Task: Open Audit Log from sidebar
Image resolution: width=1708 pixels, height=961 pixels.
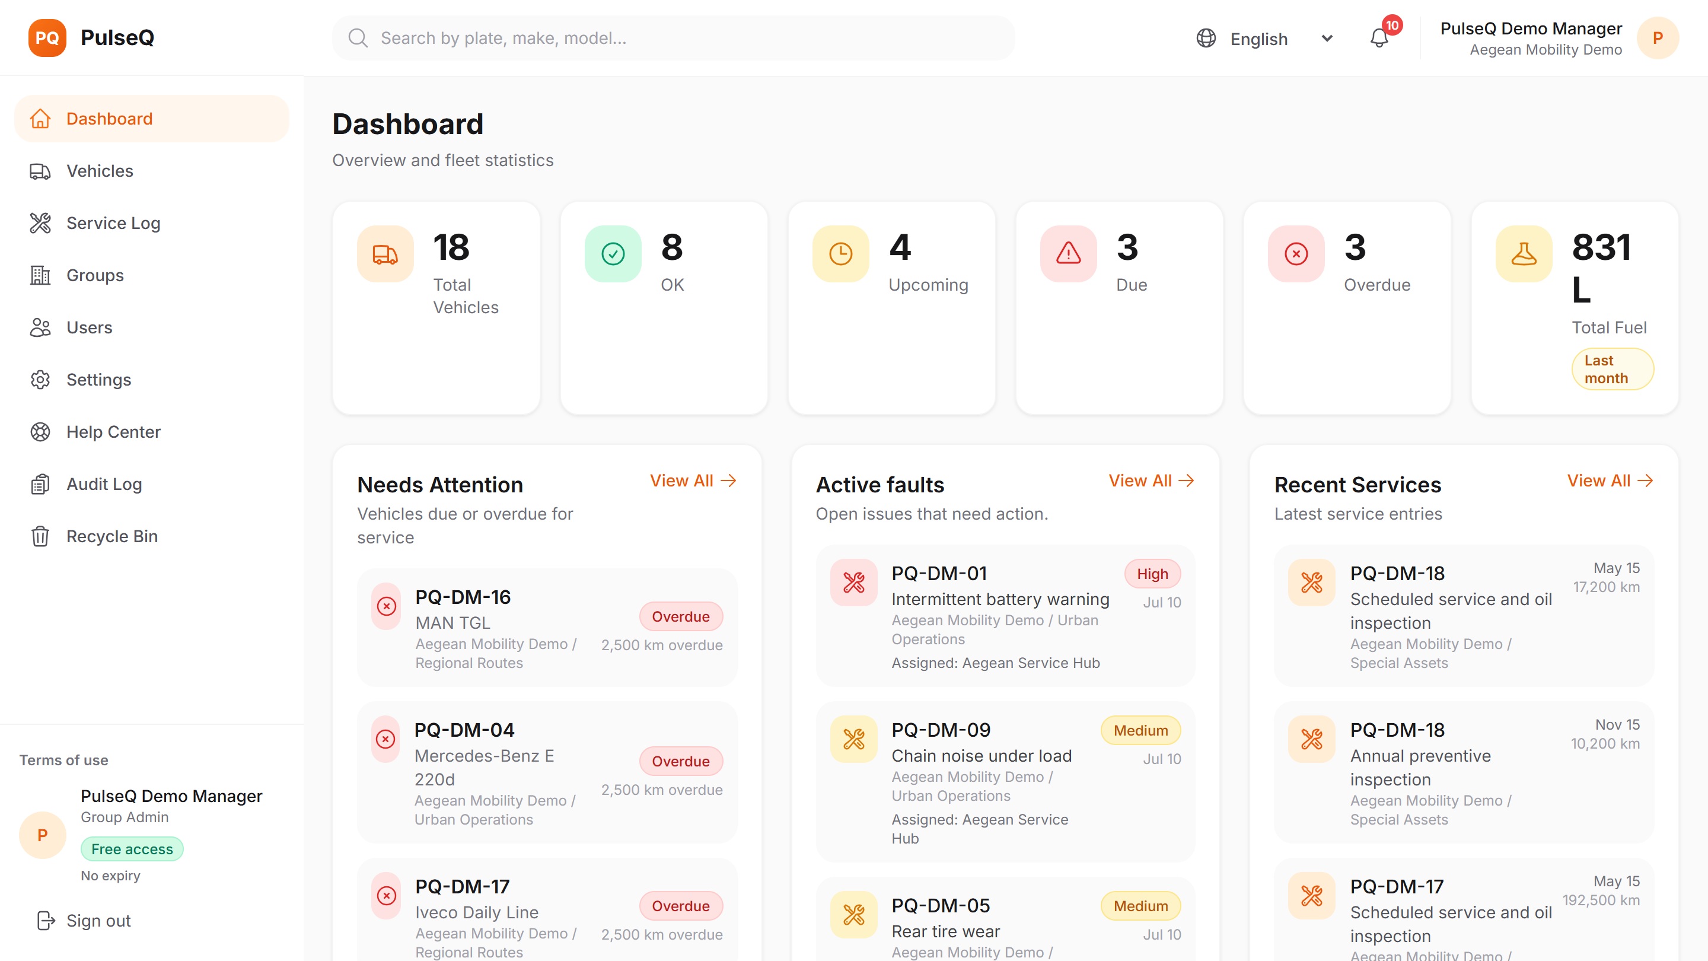Action: (152, 484)
